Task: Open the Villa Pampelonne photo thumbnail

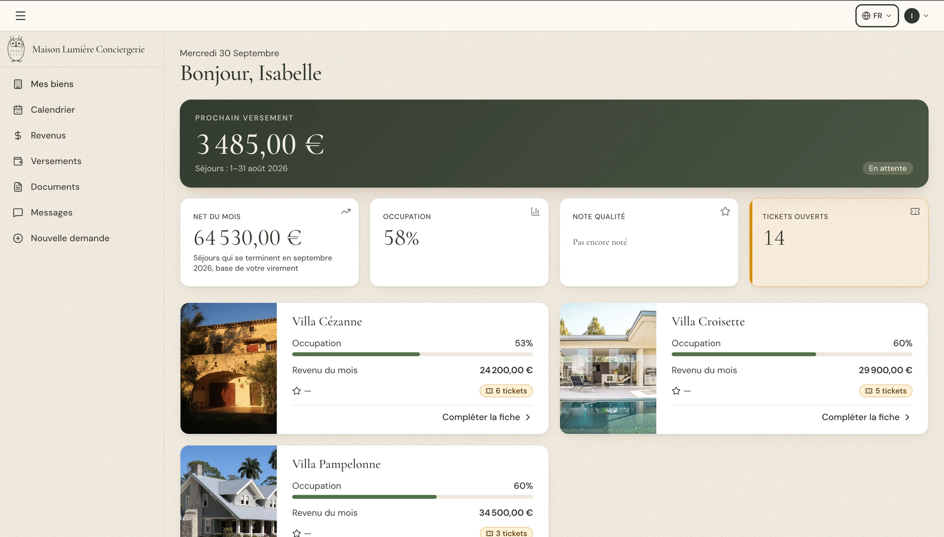Action: point(229,491)
